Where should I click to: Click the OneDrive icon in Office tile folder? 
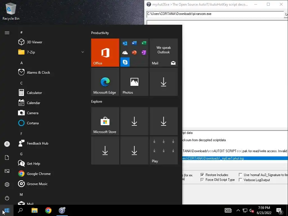click(x=125, y=53)
